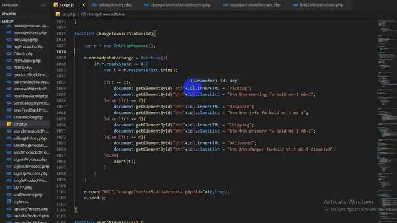Click the "Delivered" string in the code
Screen dimensions: 397x223
point(240,143)
